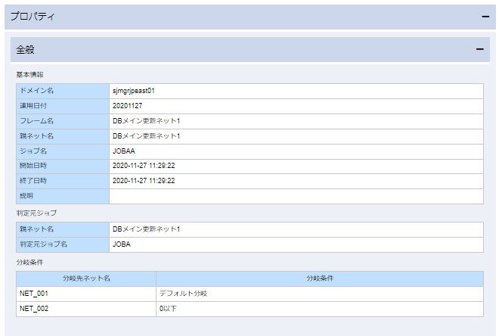Select the operation date value 20201127

coord(128,106)
